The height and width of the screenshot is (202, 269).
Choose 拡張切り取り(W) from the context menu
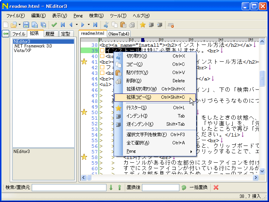[155, 89]
